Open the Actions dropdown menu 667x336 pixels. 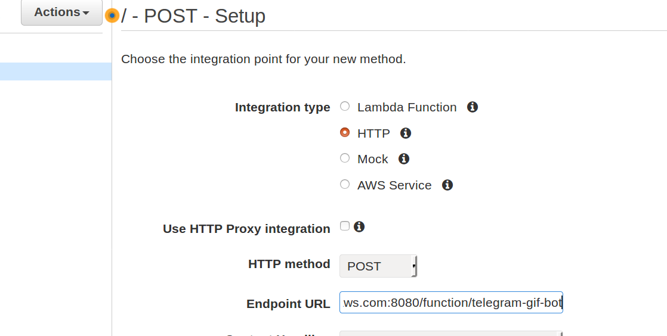pos(61,13)
